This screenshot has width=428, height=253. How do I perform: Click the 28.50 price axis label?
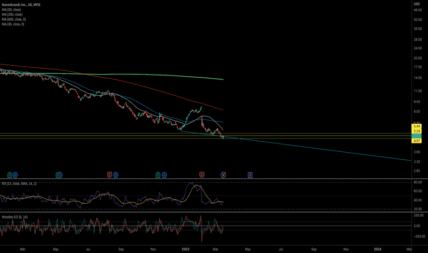417,40
